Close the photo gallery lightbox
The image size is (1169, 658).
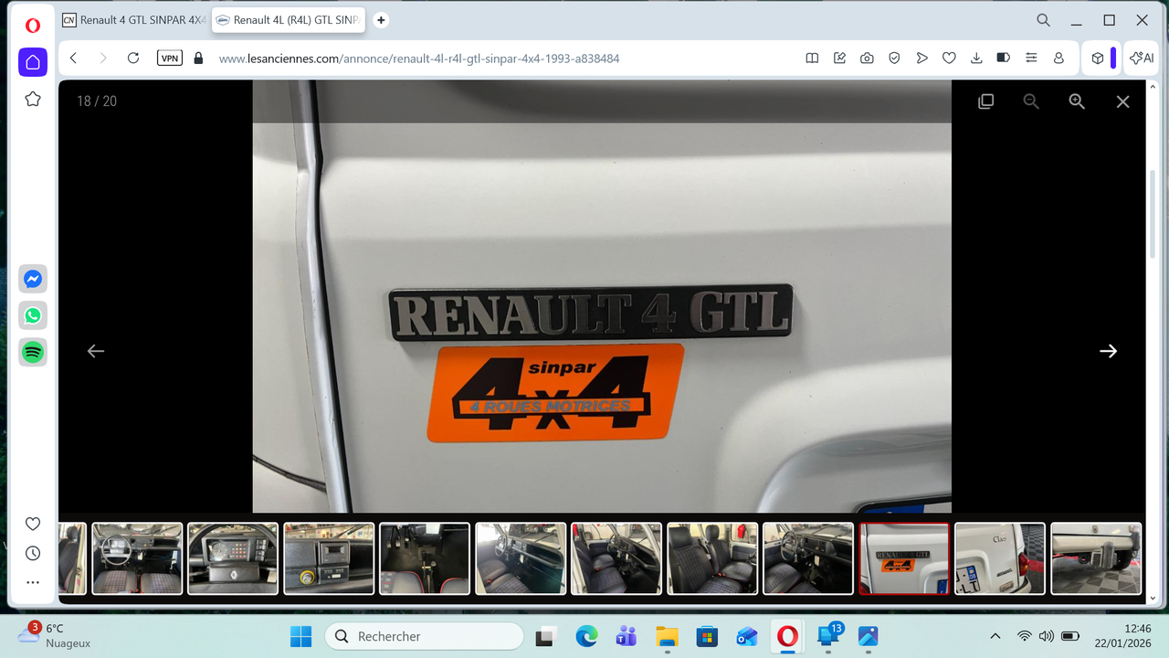click(1122, 101)
